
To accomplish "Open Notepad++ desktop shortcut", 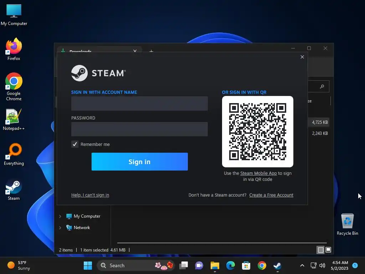I will pos(14,120).
